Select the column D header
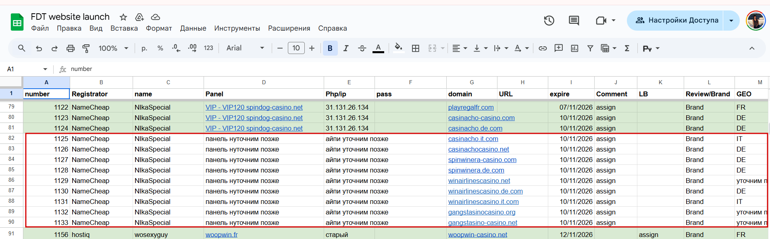770x239 pixels. click(x=264, y=82)
